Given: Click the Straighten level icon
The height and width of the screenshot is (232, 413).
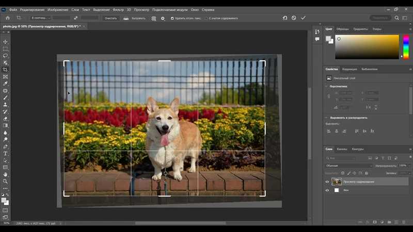Looking at the screenshot, I should pyautogui.click(x=126, y=19).
